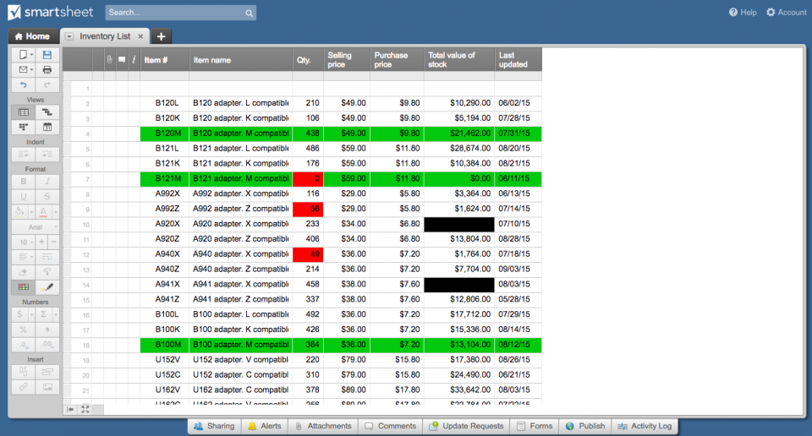Click the Help link

tap(743, 13)
